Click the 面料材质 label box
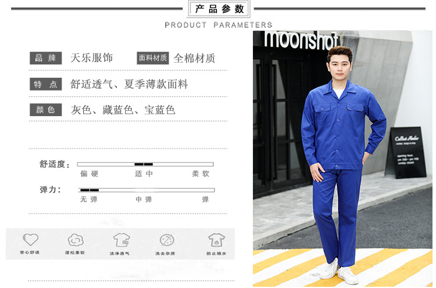 (x=153, y=58)
